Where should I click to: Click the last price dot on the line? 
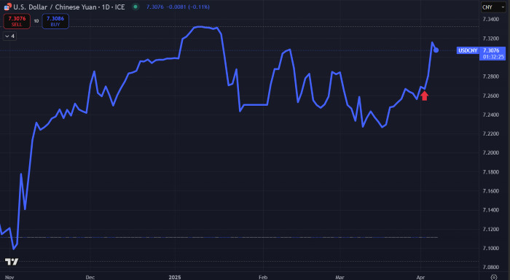[436, 50]
